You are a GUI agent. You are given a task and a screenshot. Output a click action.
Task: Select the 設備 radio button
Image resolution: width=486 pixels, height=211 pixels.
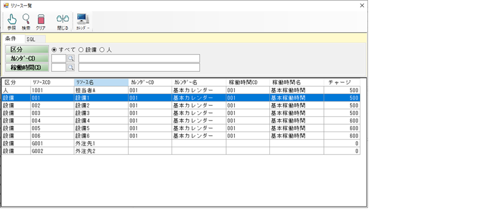pos(81,50)
